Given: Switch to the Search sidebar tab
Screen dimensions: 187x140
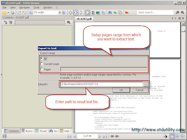Looking at the screenshot, I should coord(53,131).
